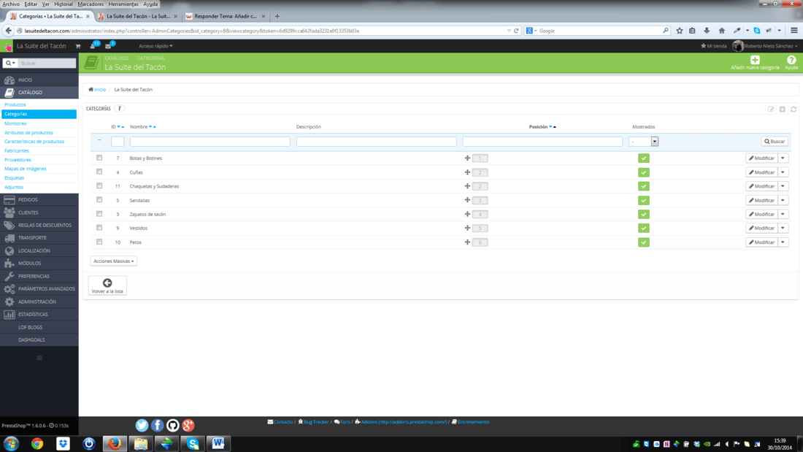Image resolution: width=803 pixels, height=452 pixels.
Task: Click the Inicio breadcrumb link
Action: [97, 89]
